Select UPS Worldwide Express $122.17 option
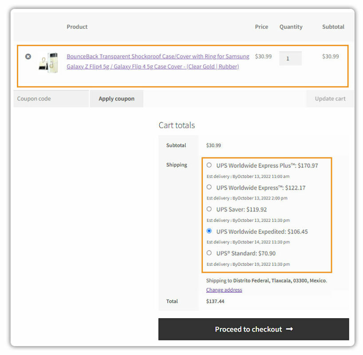The width and height of the screenshot is (363, 355). tap(209, 187)
